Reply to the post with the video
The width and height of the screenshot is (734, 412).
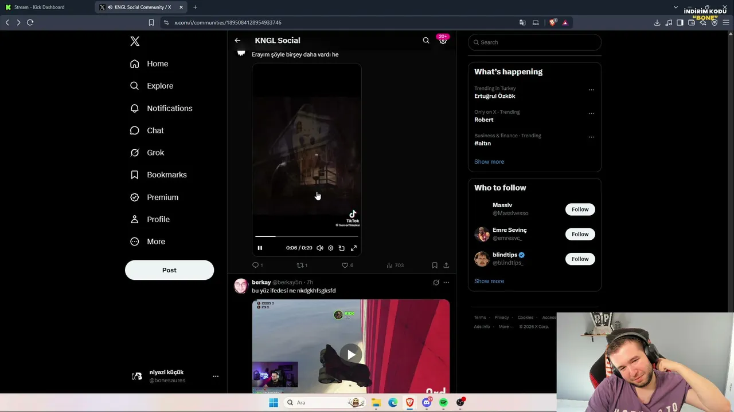point(257,266)
